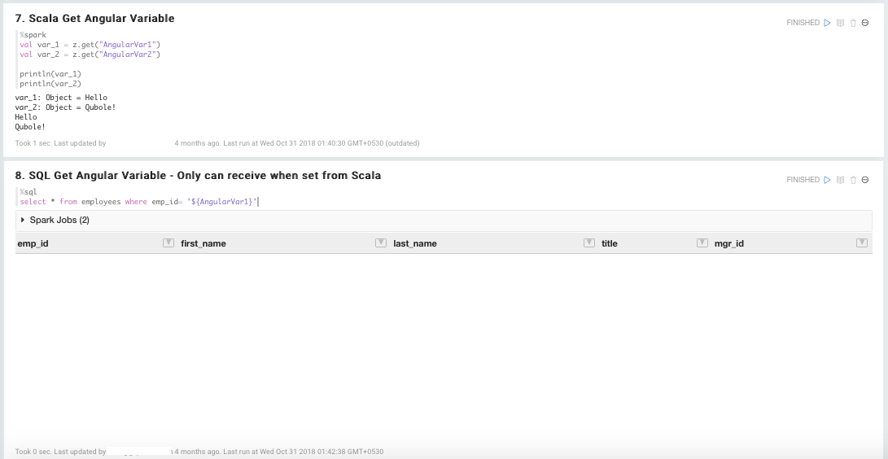888x459 pixels.
Task: Open first_name column dropdown menu
Action: point(381,243)
